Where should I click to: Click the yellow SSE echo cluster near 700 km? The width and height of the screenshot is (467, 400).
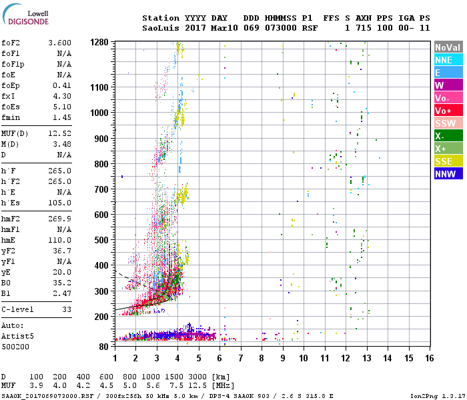click(x=182, y=195)
